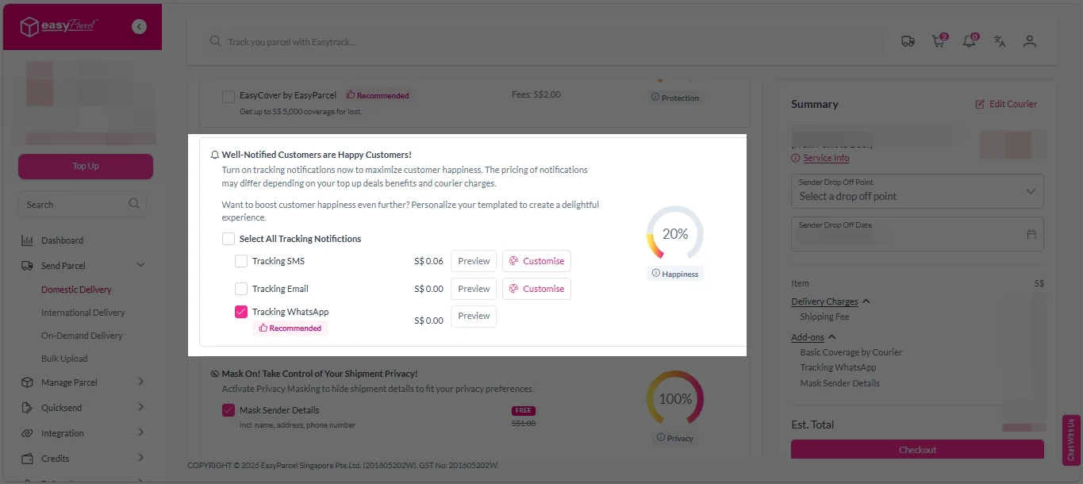Image resolution: width=1083 pixels, height=484 pixels.
Task: Expand the Manage Parcel chevron
Action: click(x=140, y=382)
